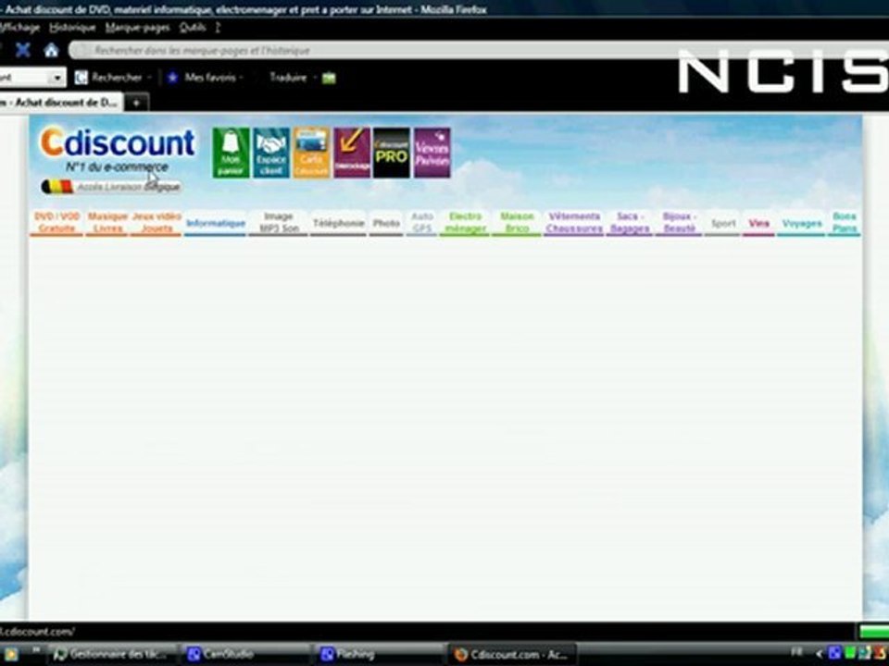Open the Image MP3 Son category

pyautogui.click(x=279, y=223)
